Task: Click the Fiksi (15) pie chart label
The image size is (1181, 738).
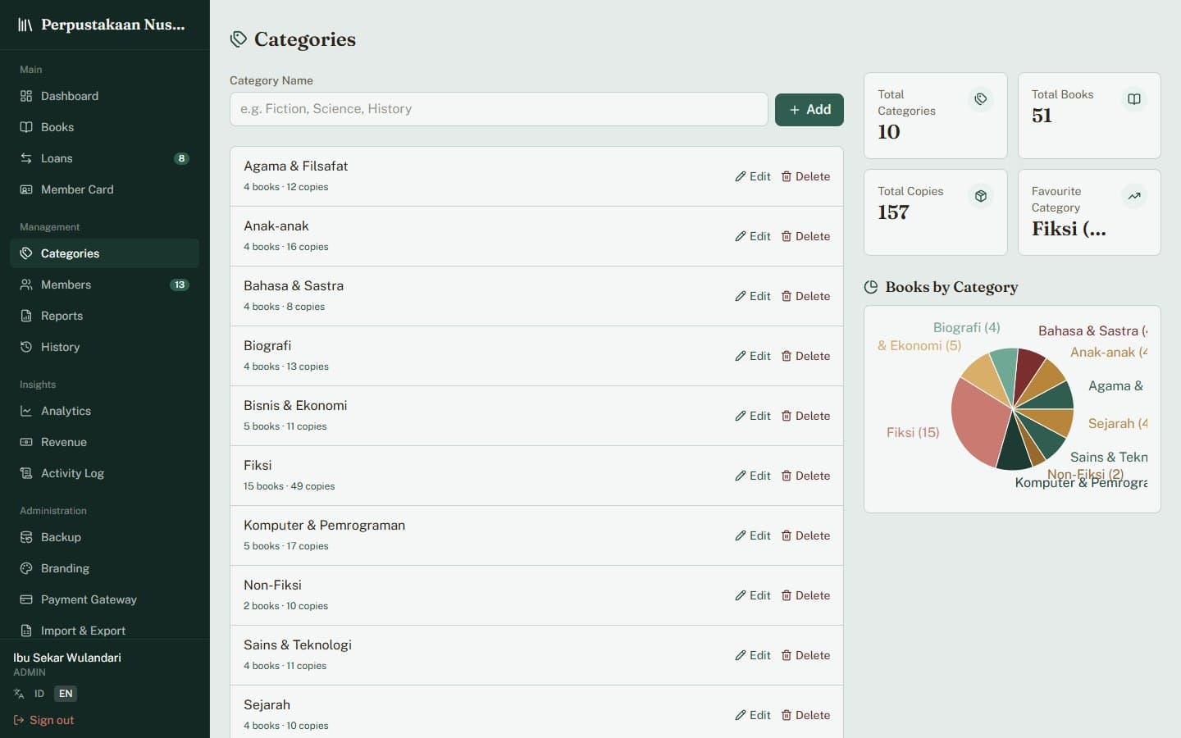Action: [x=913, y=432]
